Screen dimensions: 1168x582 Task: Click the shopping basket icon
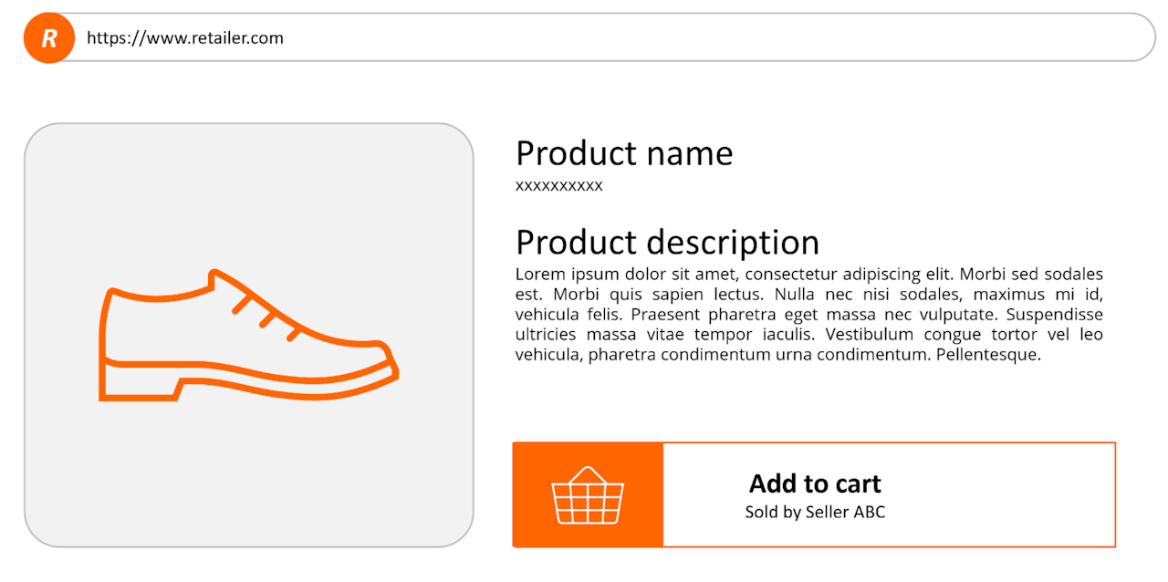point(588,495)
